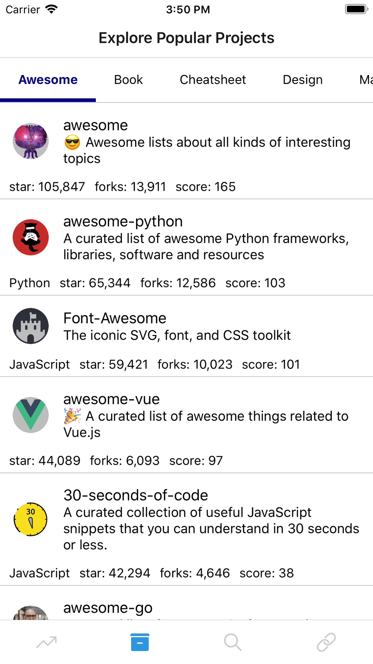
Task: Tap the archive box tab icon
Action: pyautogui.click(x=140, y=642)
